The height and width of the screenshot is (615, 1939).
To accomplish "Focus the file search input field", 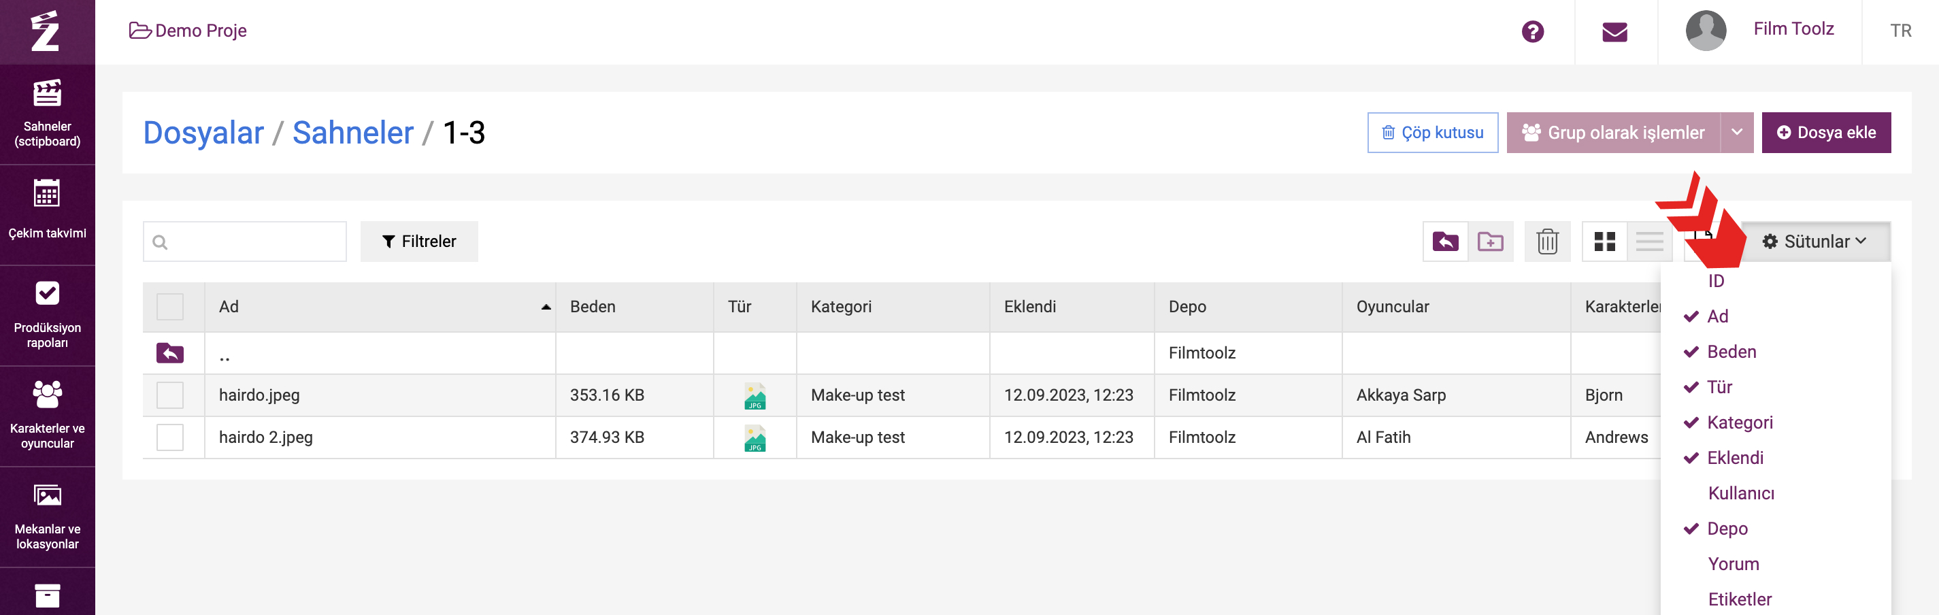I will 245,242.
